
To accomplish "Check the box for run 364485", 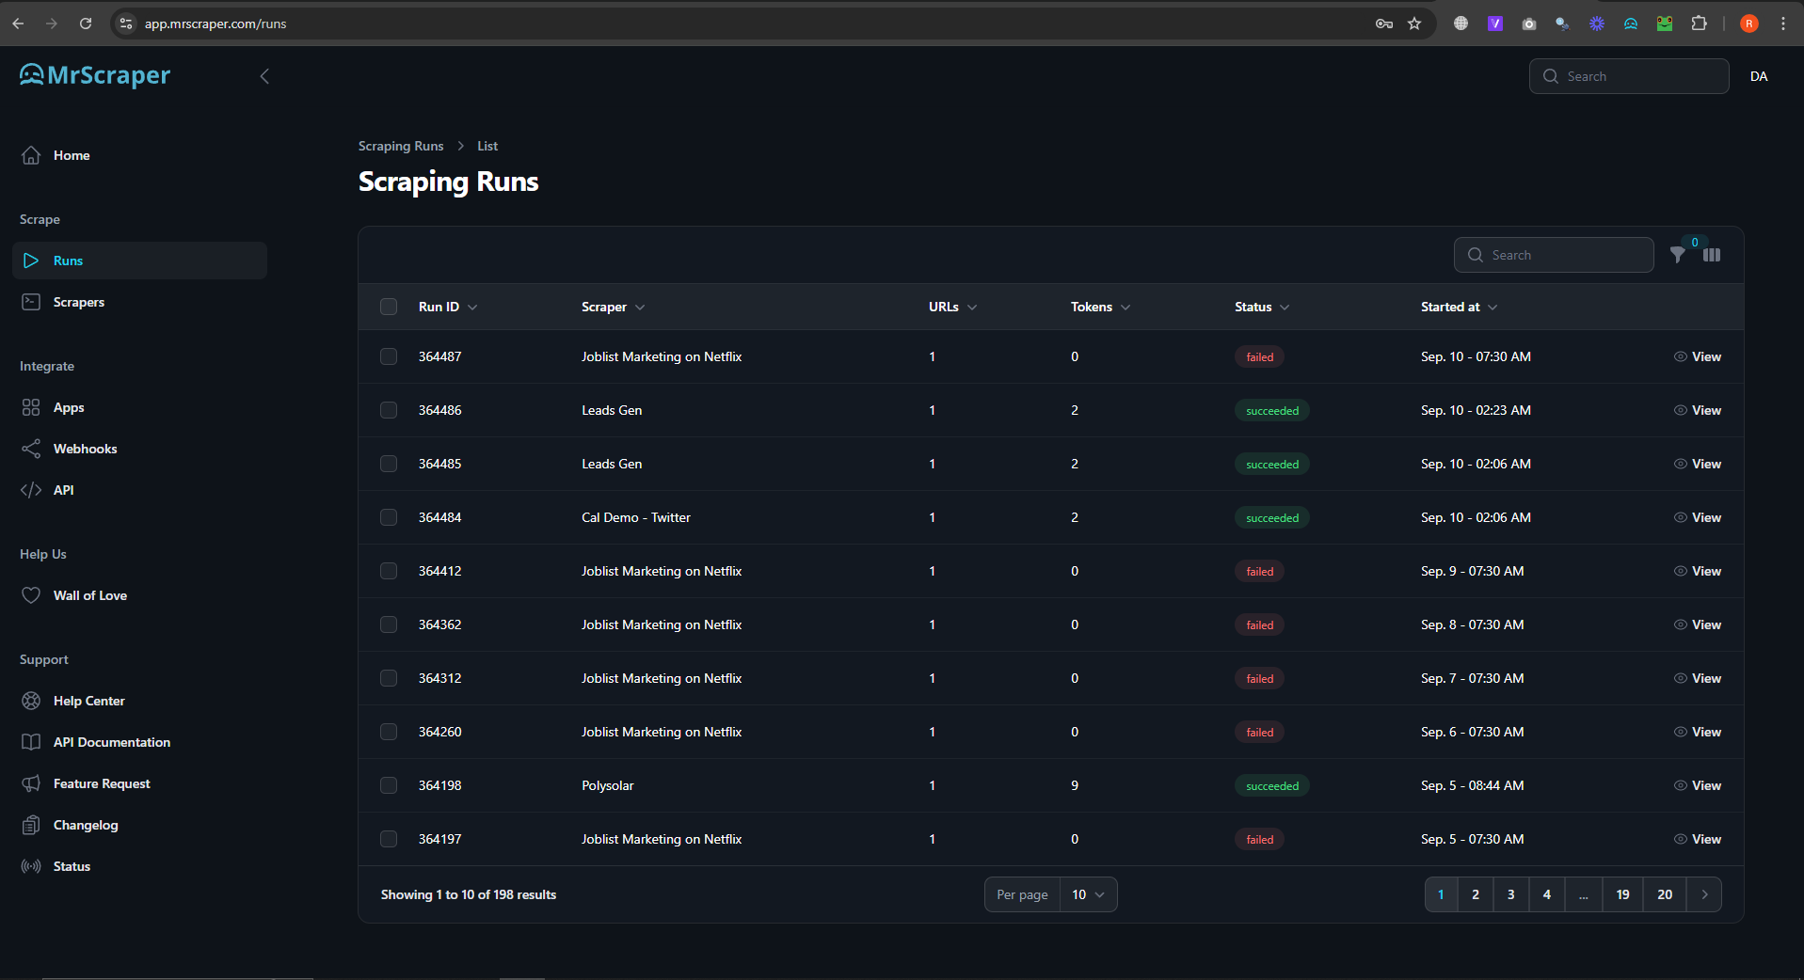I will (389, 464).
